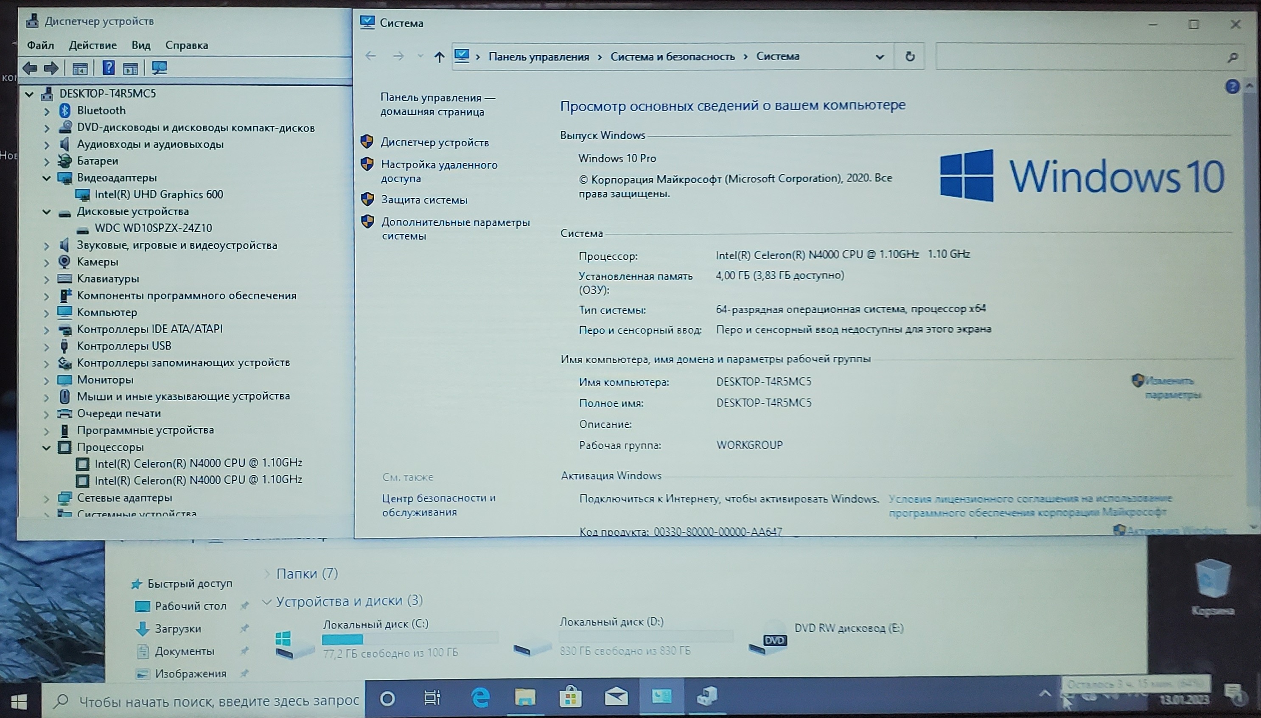Screen dimensions: 1261x718
Task: Open Microsoft Store from the taskbar
Action: (570, 698)
